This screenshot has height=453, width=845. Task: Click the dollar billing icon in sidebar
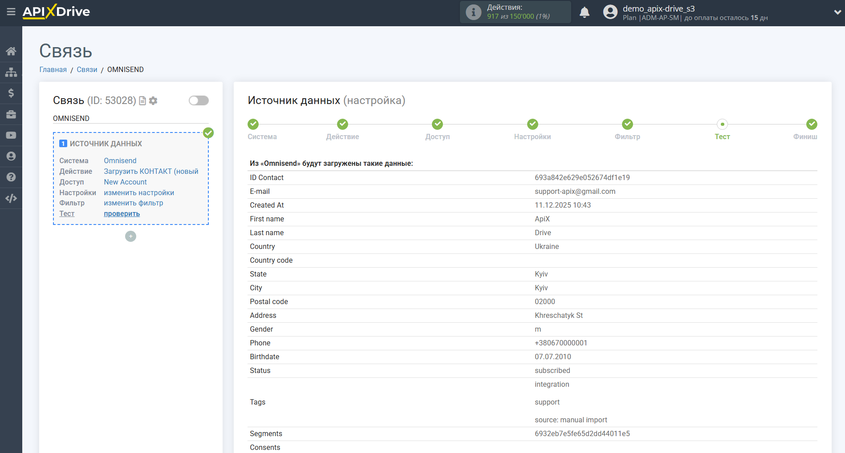pos(11,93)
